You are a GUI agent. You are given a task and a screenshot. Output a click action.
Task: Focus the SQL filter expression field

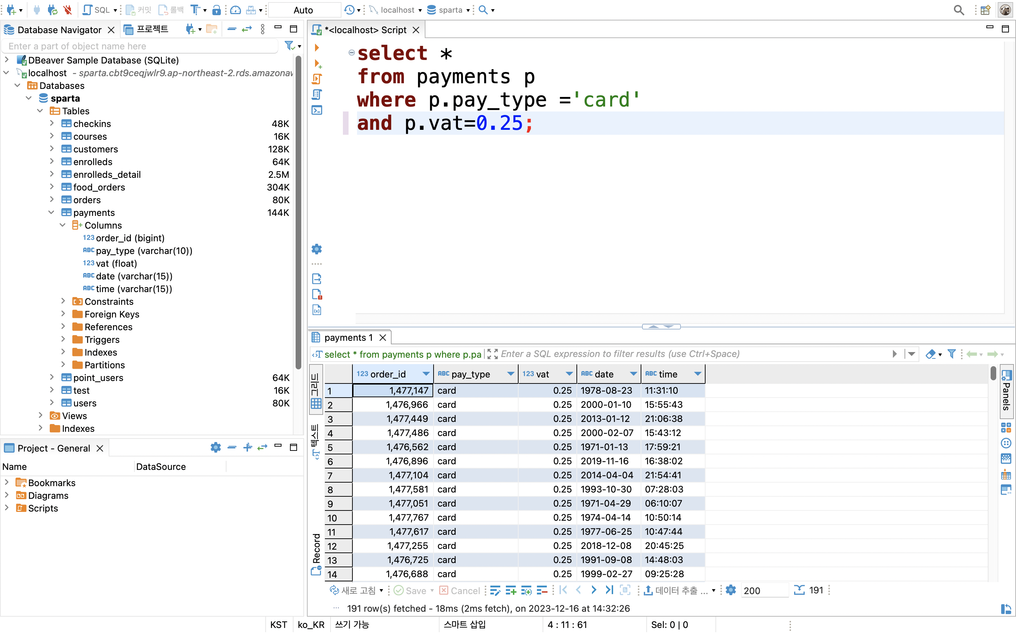point(693,353)
